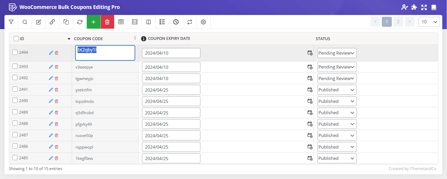Open the rows-per-page dropdown showing 10
447x179 pixels.
coord(429,22)
